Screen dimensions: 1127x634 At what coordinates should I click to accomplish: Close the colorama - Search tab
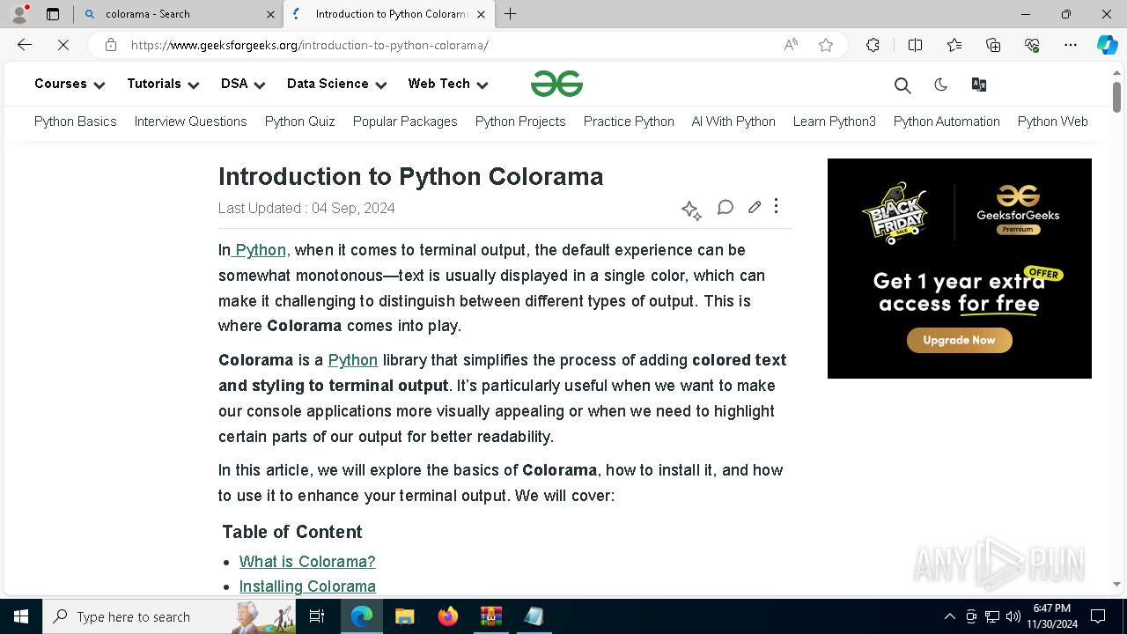pos(270,14)
